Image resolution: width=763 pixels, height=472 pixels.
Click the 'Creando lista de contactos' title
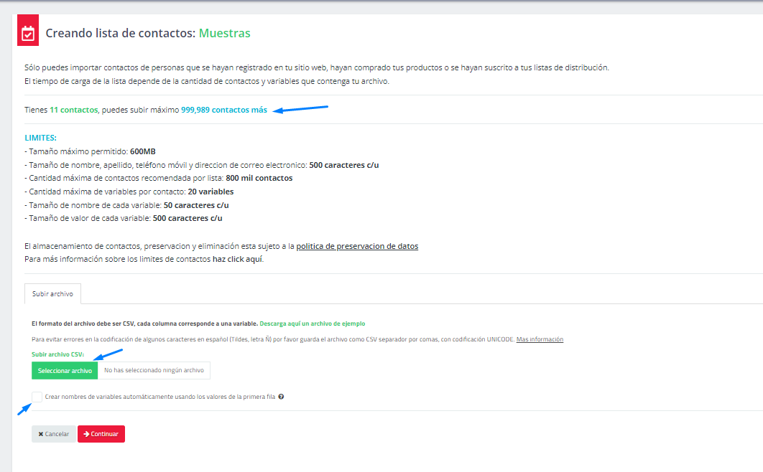120,33
